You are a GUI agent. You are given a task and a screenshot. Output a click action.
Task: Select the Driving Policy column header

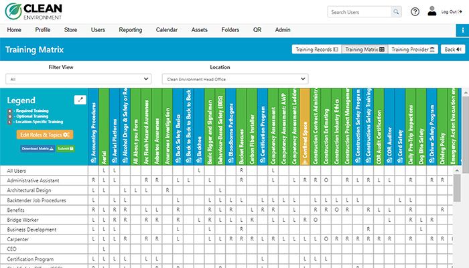[442, 127]
